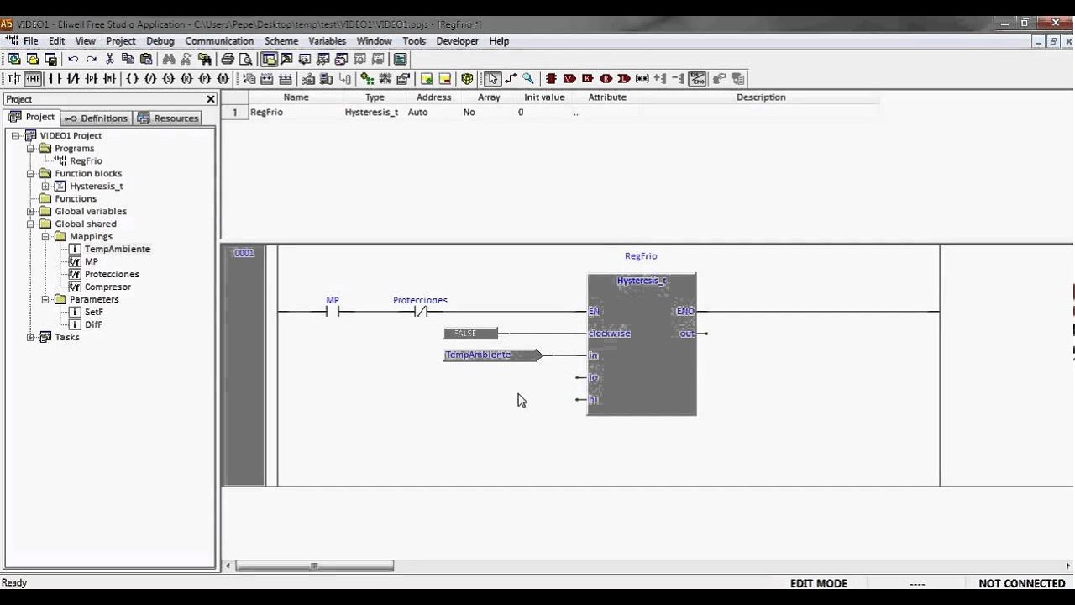Insert a jump label (L) element
The image size is (1075, 605).
click(x=624, y=78)
